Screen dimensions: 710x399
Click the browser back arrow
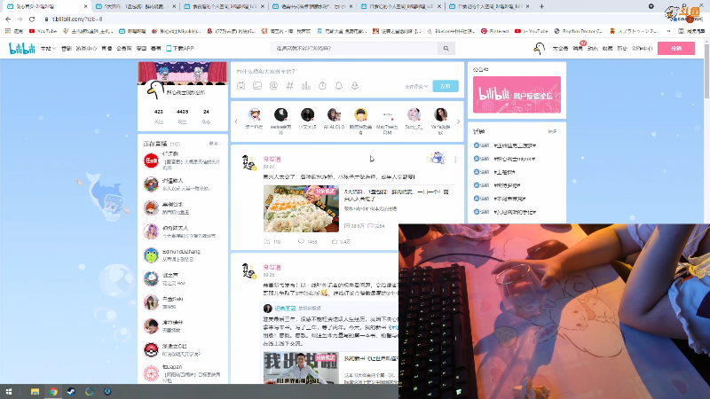tap(8, 19)
